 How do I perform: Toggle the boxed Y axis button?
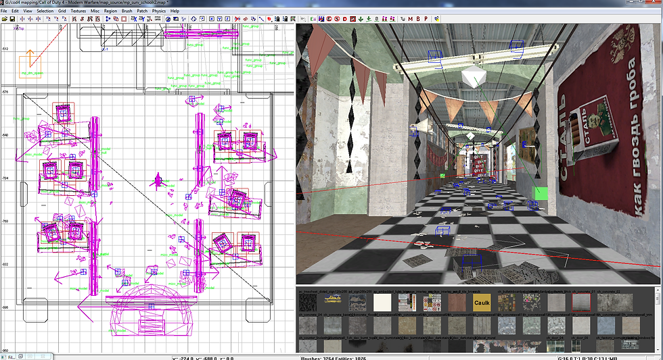coord(219,19)
